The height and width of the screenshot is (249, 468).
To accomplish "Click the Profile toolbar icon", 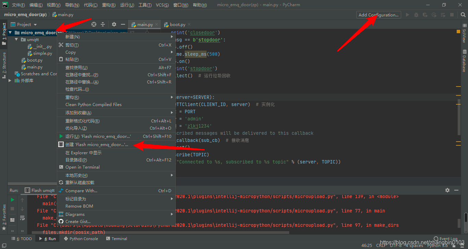I will tap(434, 15).
